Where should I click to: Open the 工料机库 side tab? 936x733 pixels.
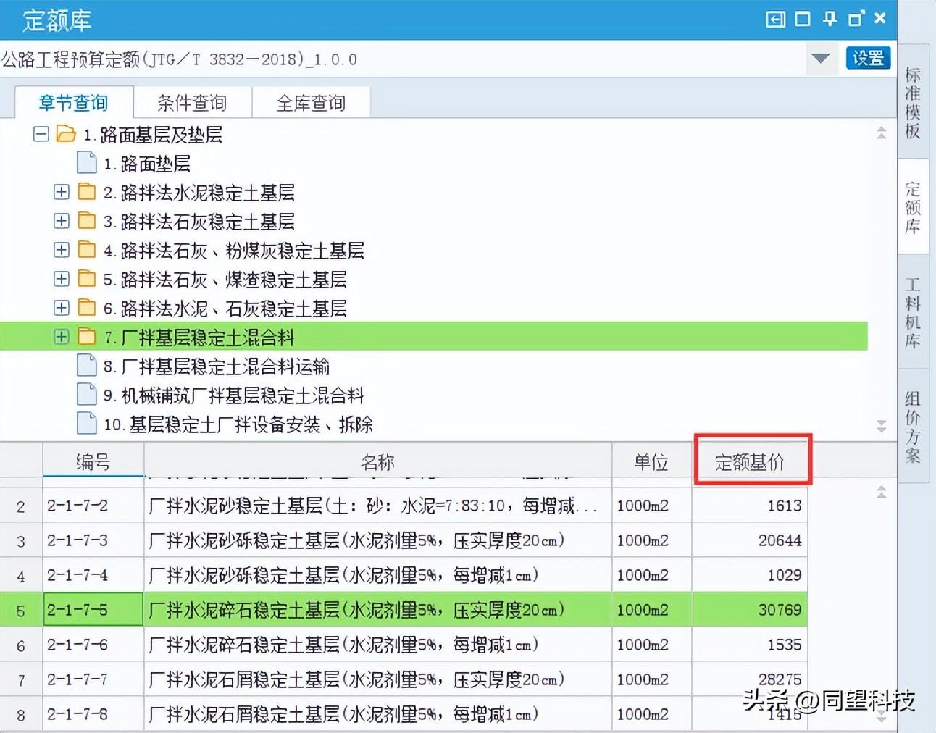tap(913, 313)
